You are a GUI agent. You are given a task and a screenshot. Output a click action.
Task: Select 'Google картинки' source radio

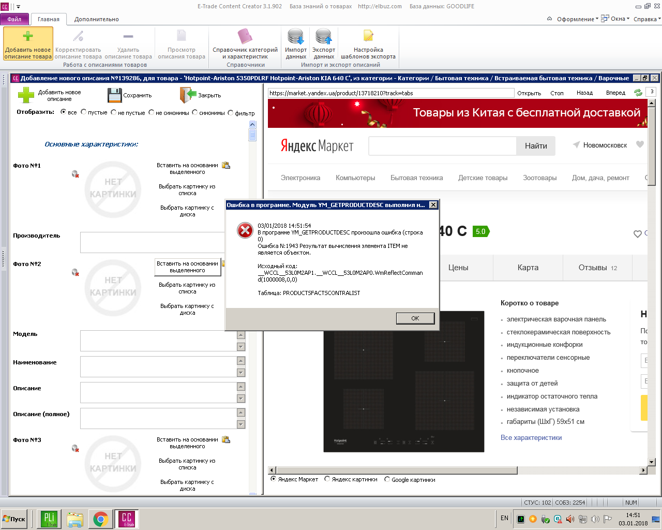tap(387, 479)
